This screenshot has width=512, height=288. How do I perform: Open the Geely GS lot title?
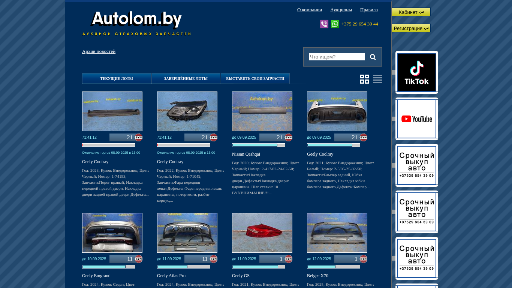[x=241, y=276]
